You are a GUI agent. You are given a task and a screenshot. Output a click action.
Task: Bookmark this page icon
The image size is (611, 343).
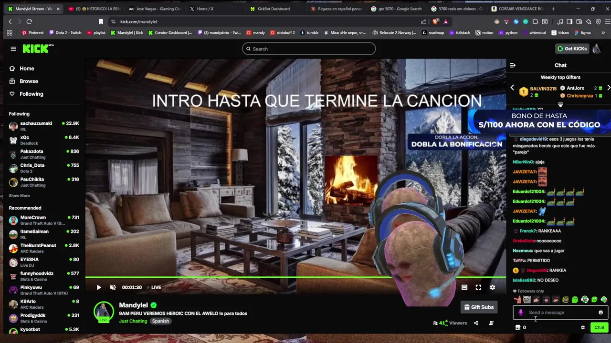[101, 21]
